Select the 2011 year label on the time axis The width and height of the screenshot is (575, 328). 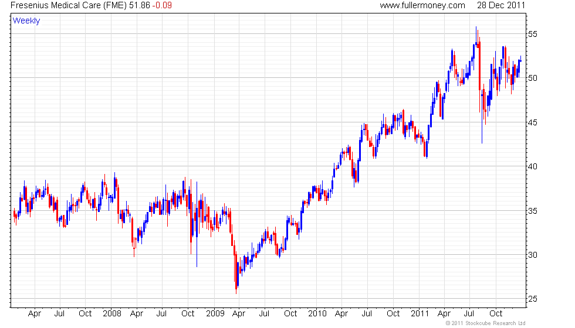(x=420, y=314)
